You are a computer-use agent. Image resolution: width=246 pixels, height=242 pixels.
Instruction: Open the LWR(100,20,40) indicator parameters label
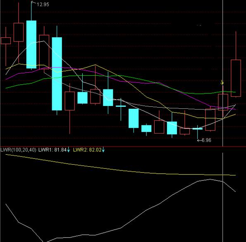(18, 150)
